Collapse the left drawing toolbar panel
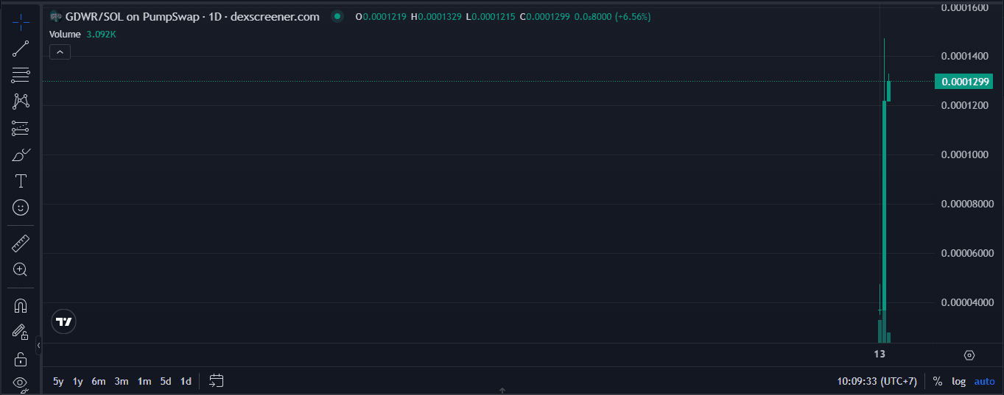Image resolution: width=1004 pixels, height=395 pixels. click(x=38, y=345)
